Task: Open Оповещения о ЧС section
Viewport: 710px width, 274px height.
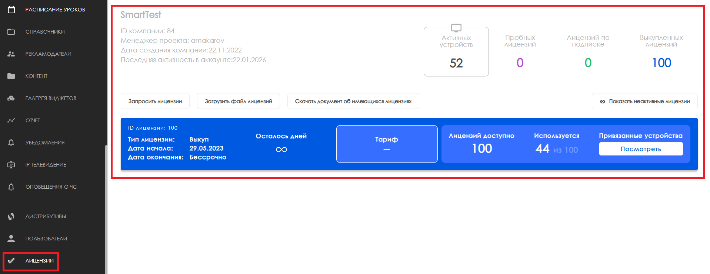Action: tap(51, 187)
